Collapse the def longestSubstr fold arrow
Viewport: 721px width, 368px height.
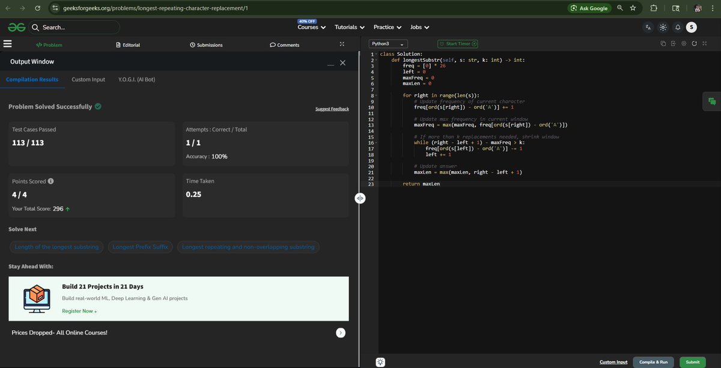pos(376,60)
